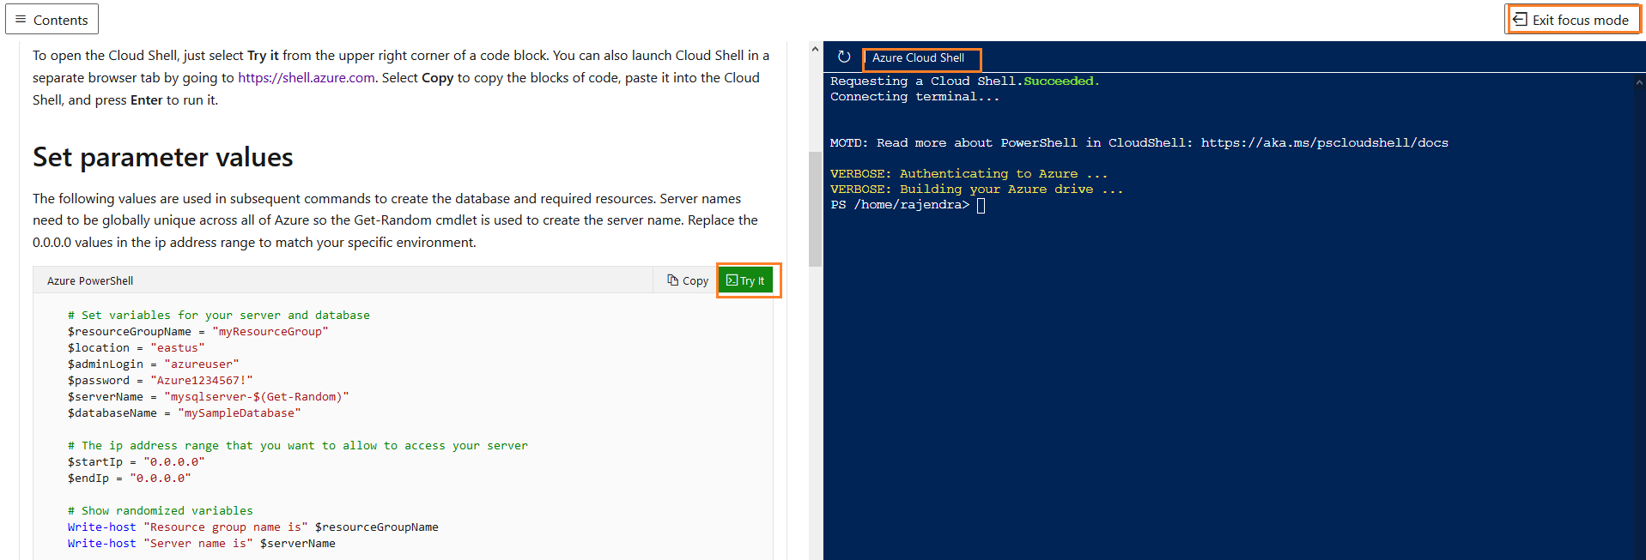Copy the Azure PowerShell code block
This screenshot has height=560, width=1646.
click(688, 280)
